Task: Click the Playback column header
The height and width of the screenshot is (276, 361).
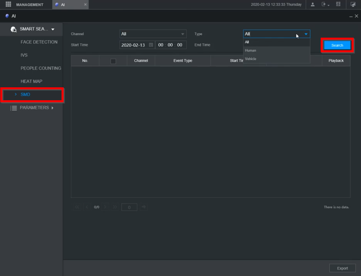Action: (336, 61)
